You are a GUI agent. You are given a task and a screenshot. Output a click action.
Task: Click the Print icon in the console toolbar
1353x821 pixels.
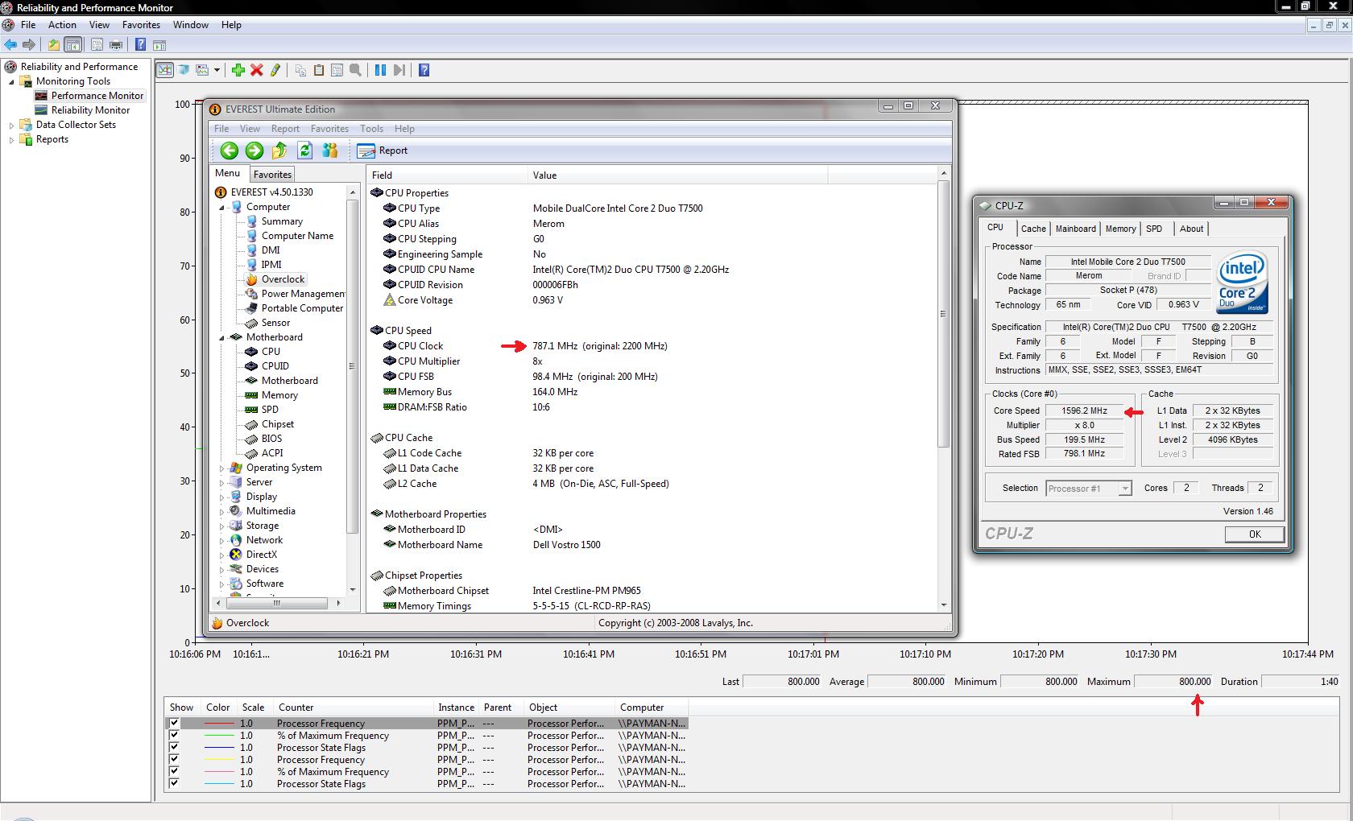coord(116,45)
